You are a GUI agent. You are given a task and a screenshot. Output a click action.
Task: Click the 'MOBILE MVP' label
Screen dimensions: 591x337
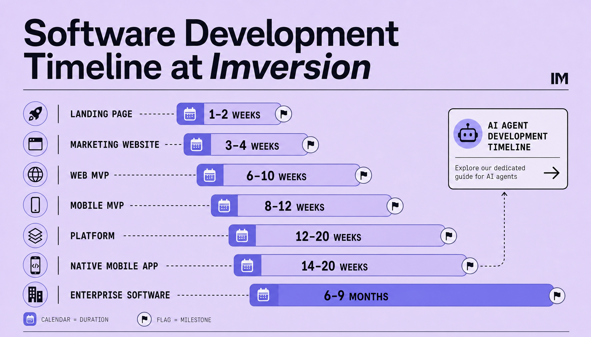point(97,205)
